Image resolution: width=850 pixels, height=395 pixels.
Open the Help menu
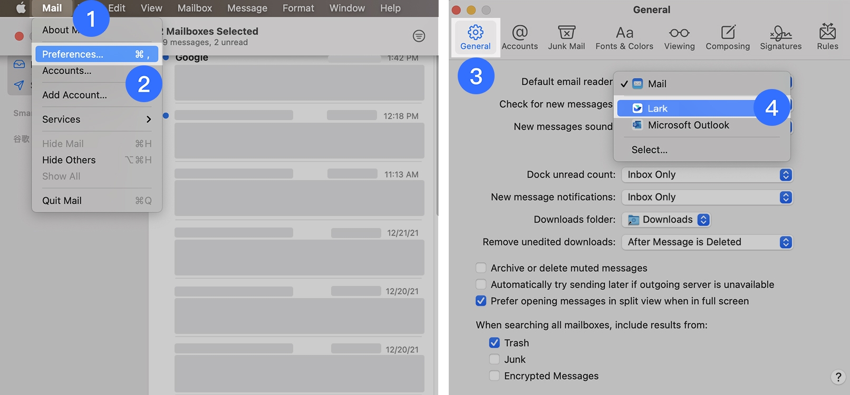pyautogui.click(x=390, y=8)
